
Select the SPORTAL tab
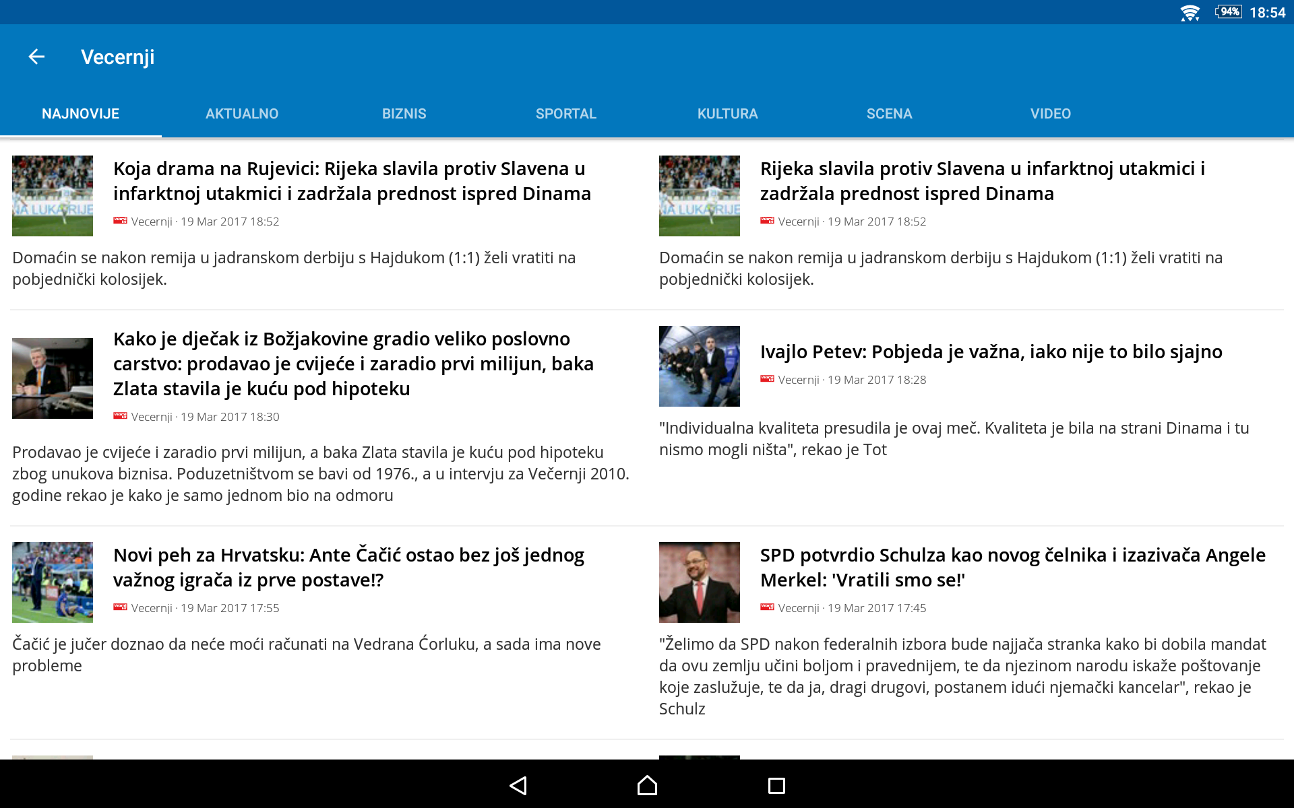tap(565, 114)
